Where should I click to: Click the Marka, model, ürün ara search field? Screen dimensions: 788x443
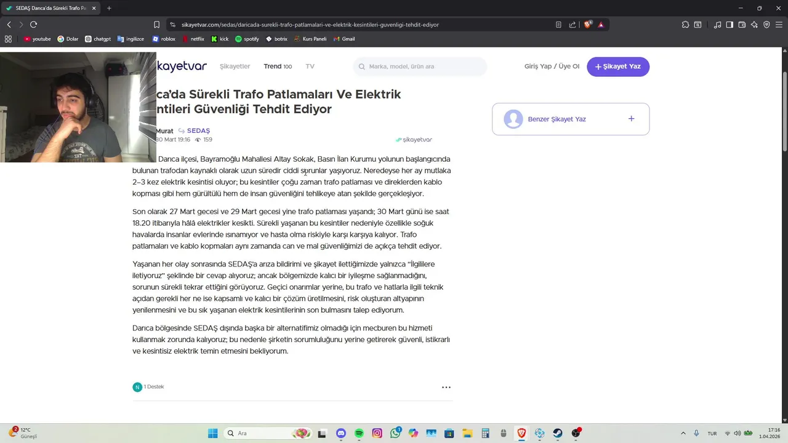coord(420,66)
